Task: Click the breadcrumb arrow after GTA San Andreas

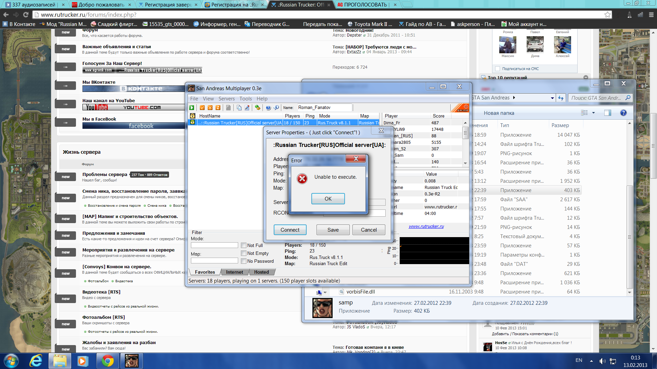Action: point(514,98)
